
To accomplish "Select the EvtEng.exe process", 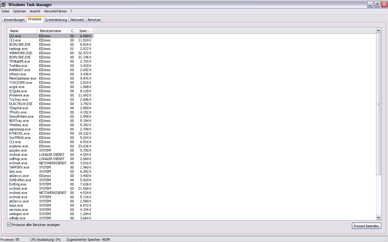I will click(x=51, y=184).
